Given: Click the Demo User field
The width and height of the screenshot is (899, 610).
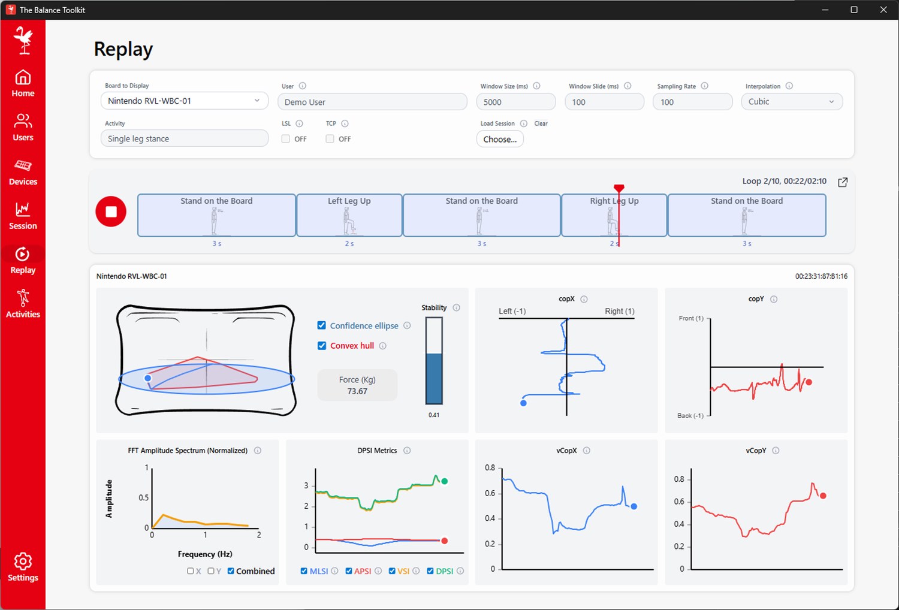Looking at the screenshot, I should (x=372, y=102).
